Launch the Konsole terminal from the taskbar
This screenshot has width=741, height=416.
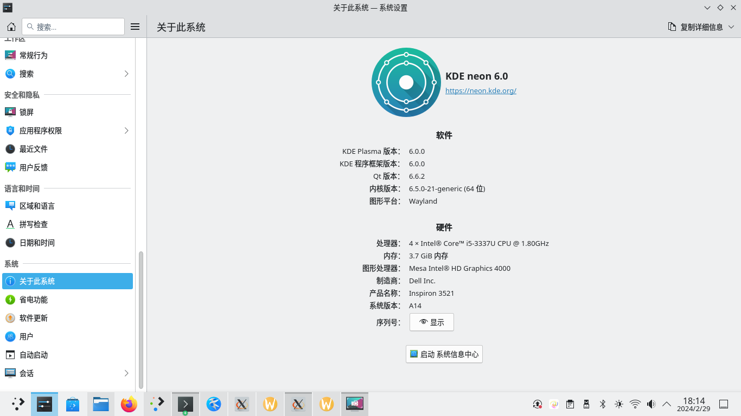(186, 404)
